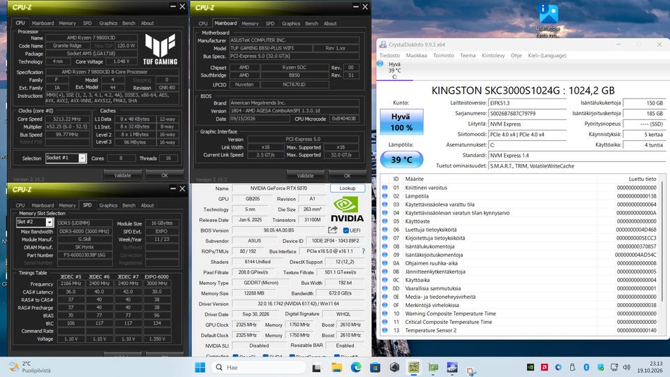Open Windows Security tray icon
670x377 pixels.
point(600,367)
